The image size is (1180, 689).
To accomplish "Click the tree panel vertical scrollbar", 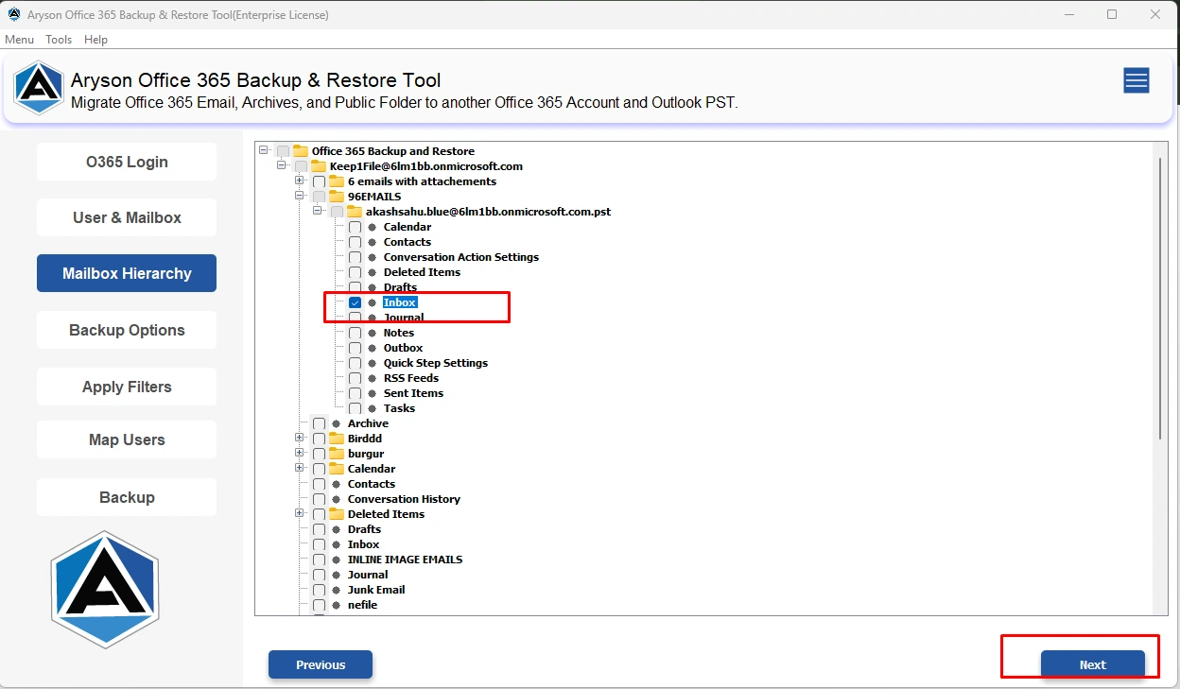I will point(1161,298).
